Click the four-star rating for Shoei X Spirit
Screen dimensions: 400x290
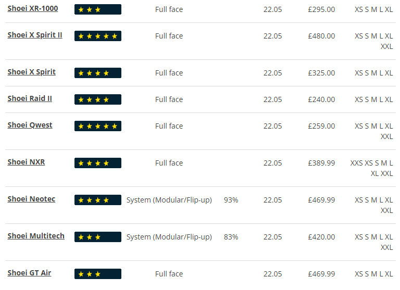tap(98, 73)
